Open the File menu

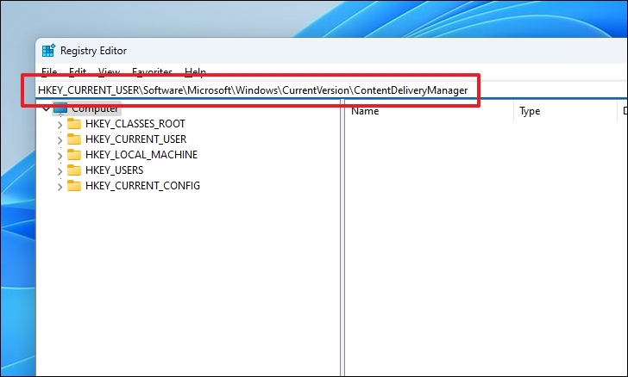[x=49, y=72]
